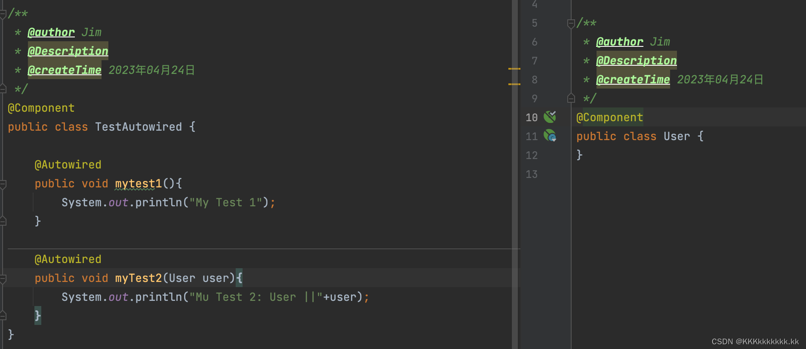Viewport: 806px width, 349px height.
Task: Click the date 2023年04月24日 in User comment
Action: (720, 80)
